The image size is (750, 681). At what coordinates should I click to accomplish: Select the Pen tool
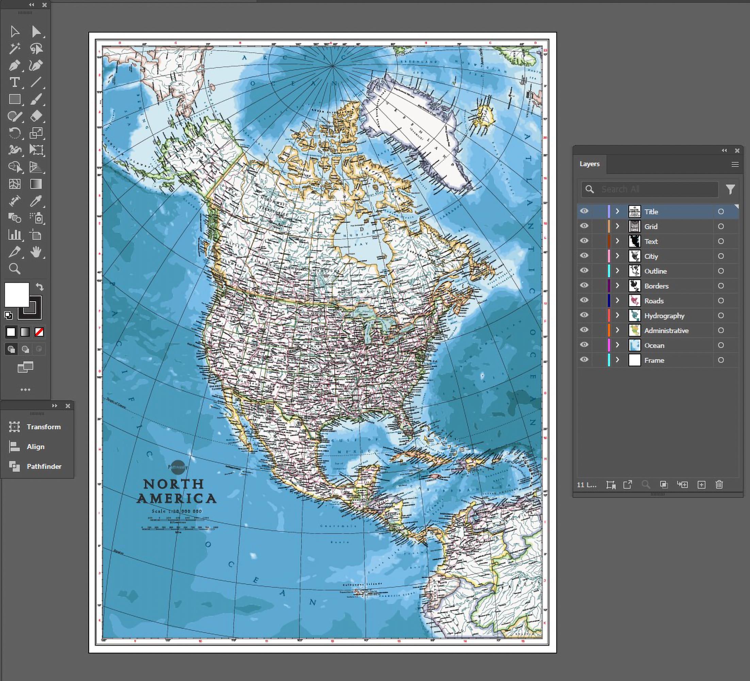(15, 65)
